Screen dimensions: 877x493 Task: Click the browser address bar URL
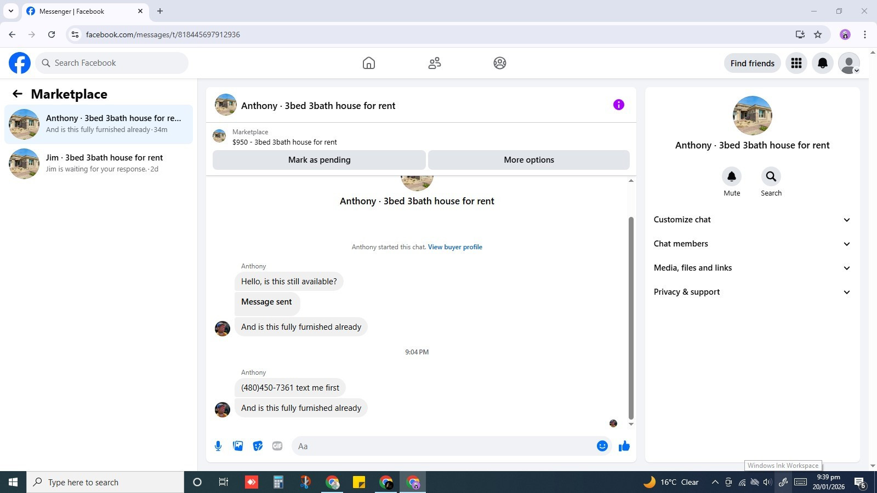click(x=163, y=35)
